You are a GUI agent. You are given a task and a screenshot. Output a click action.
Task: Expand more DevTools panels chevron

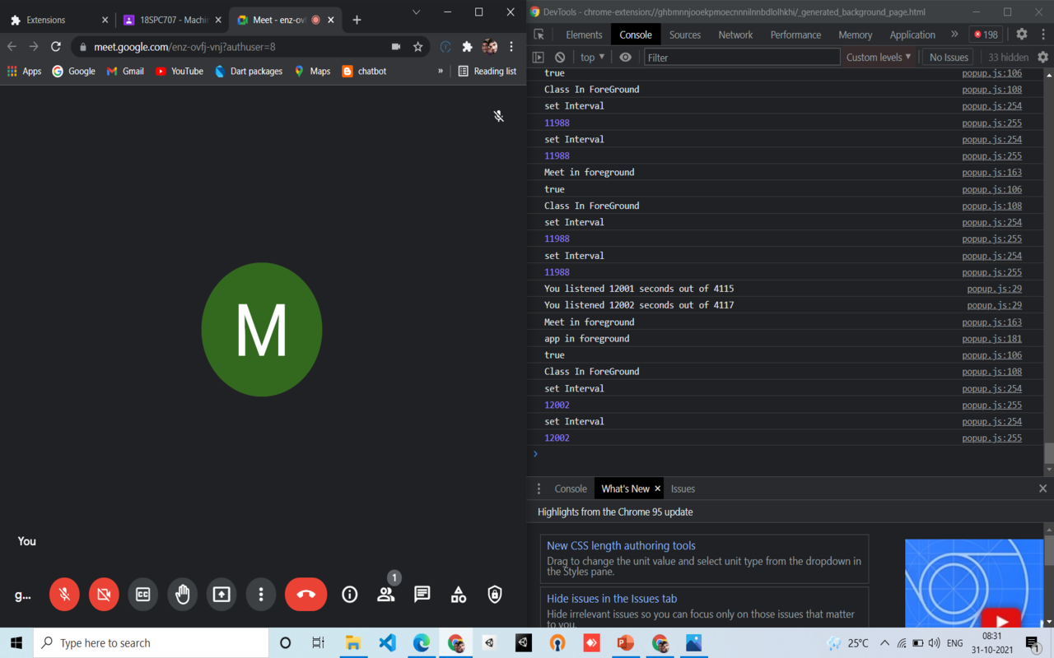(x=954, y=35)
